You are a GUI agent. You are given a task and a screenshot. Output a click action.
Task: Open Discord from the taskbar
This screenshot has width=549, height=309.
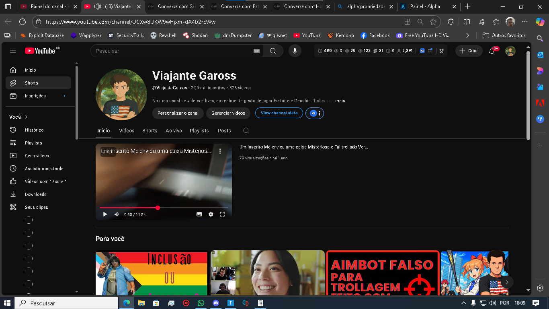(216, 303)
